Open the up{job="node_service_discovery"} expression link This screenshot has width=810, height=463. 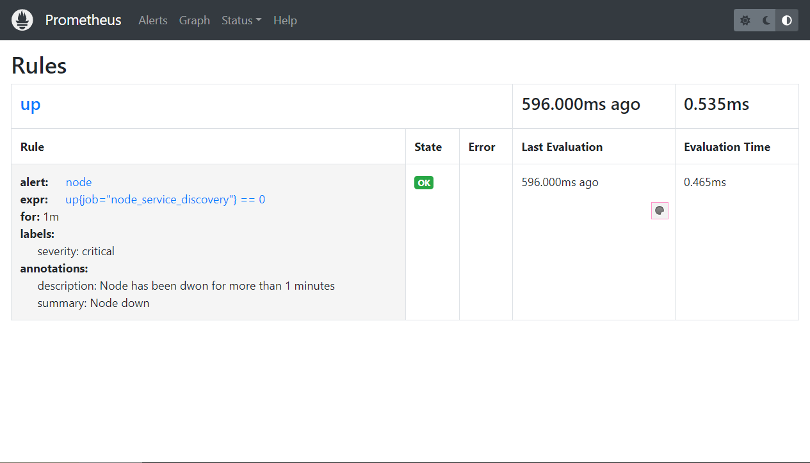pos(165,200)
